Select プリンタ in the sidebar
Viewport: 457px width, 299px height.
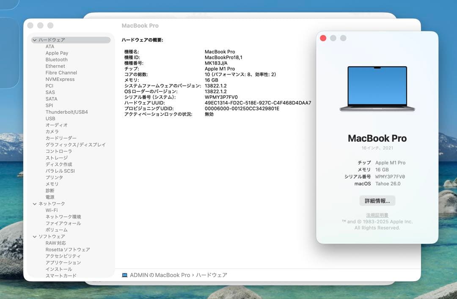click(x=54, y=178)
